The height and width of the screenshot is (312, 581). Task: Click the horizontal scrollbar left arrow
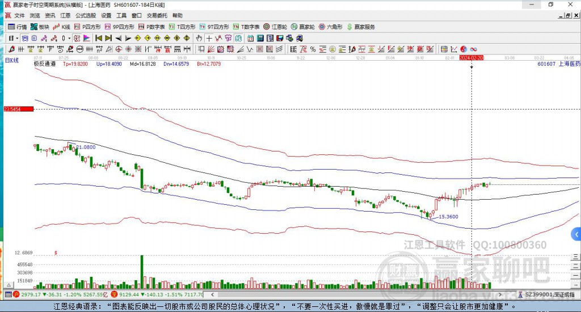point(212,294)
